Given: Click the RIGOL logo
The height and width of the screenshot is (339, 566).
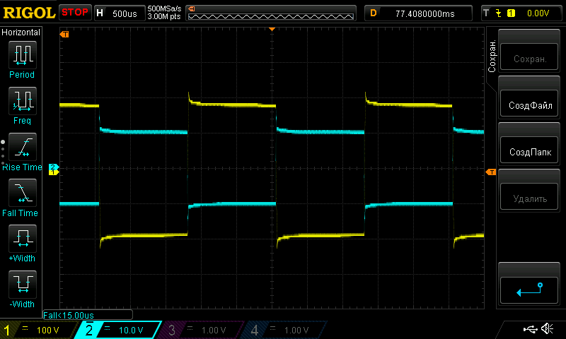Looking at the screenshot, I should point(29,13).
